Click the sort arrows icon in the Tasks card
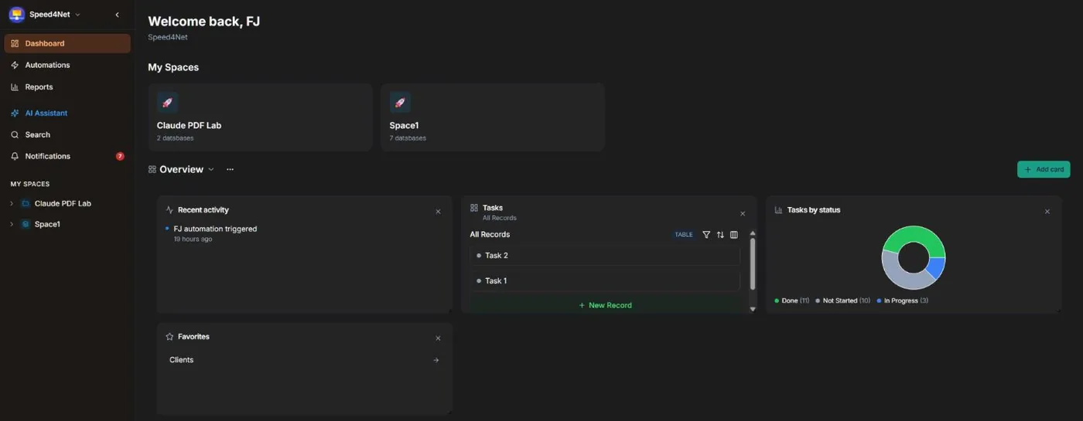This screenshot has height=421, width=1083. pos(720,235)
